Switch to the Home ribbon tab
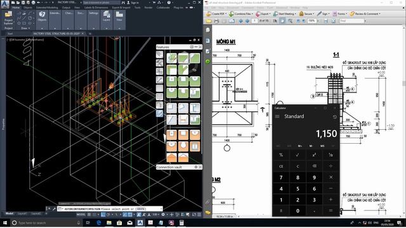 pyautogui.click(x=16, y=8)
